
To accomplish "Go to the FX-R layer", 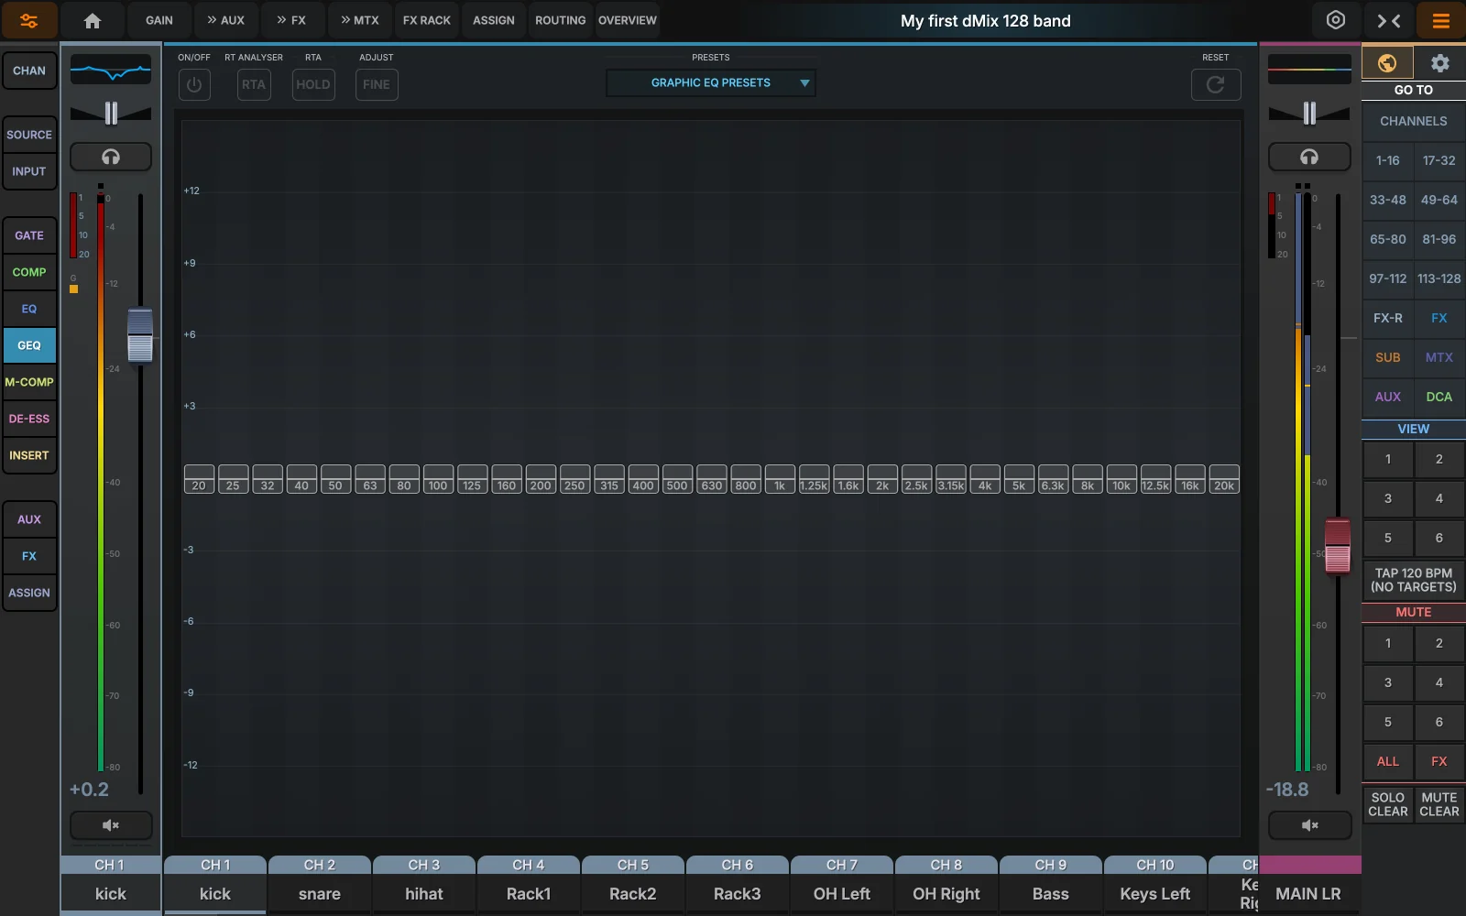I will tap(1387, 318).
